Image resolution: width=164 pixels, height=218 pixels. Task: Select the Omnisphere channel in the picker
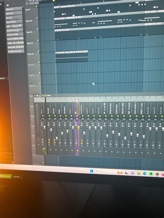(14, 22)
